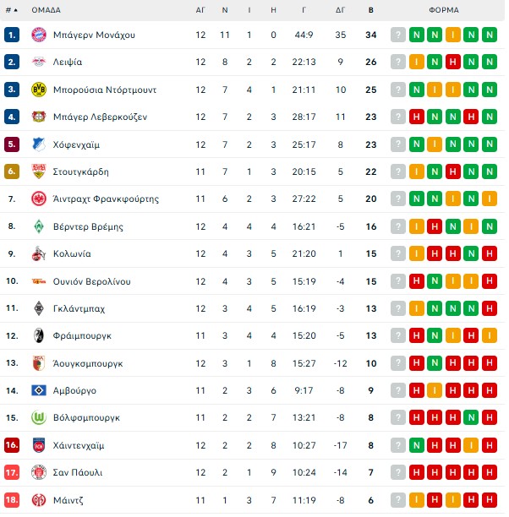Viewport: 509px width, 517px height.
Task: Click the Bayer Leverkusen club logo
Action: [x=38, y=117]
